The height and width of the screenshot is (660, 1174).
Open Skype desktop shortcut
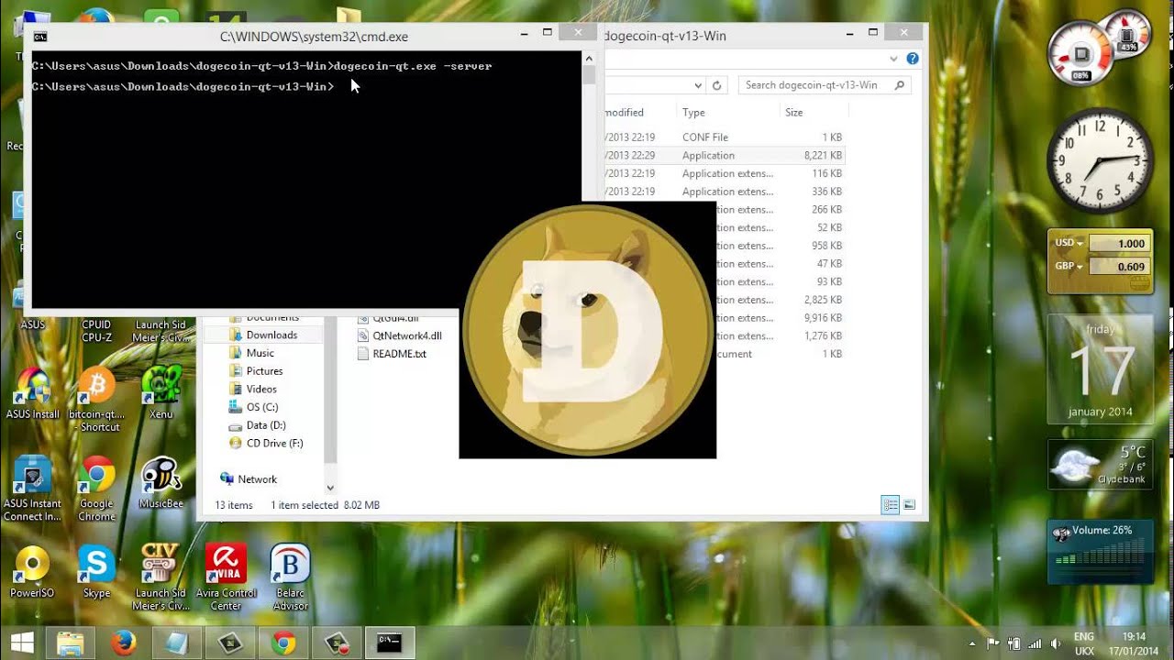pyautogui.click(x=96, y=571)
